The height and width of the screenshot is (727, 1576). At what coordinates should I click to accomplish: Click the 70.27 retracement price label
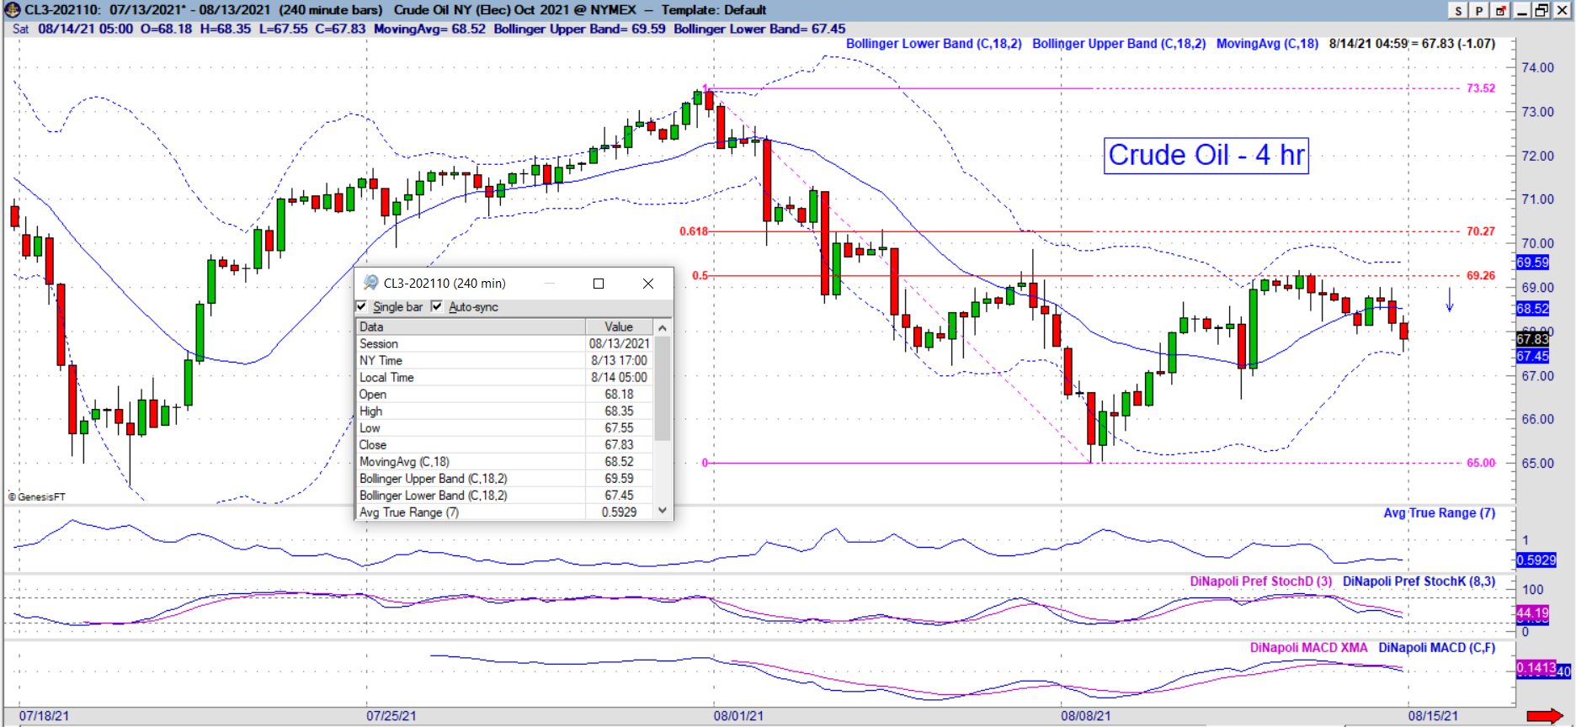[x=1481, y=231]
